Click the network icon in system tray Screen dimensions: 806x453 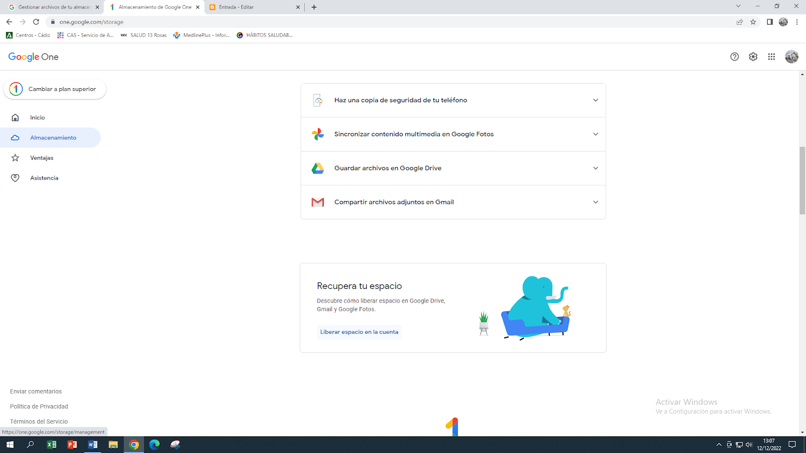[739, 444]
